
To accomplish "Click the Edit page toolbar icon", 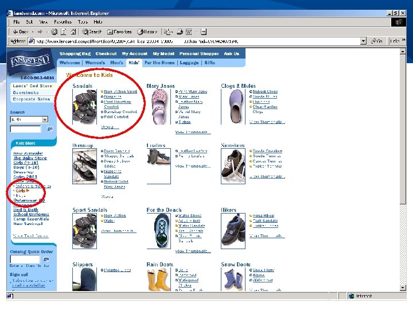I will click(189, 32).
